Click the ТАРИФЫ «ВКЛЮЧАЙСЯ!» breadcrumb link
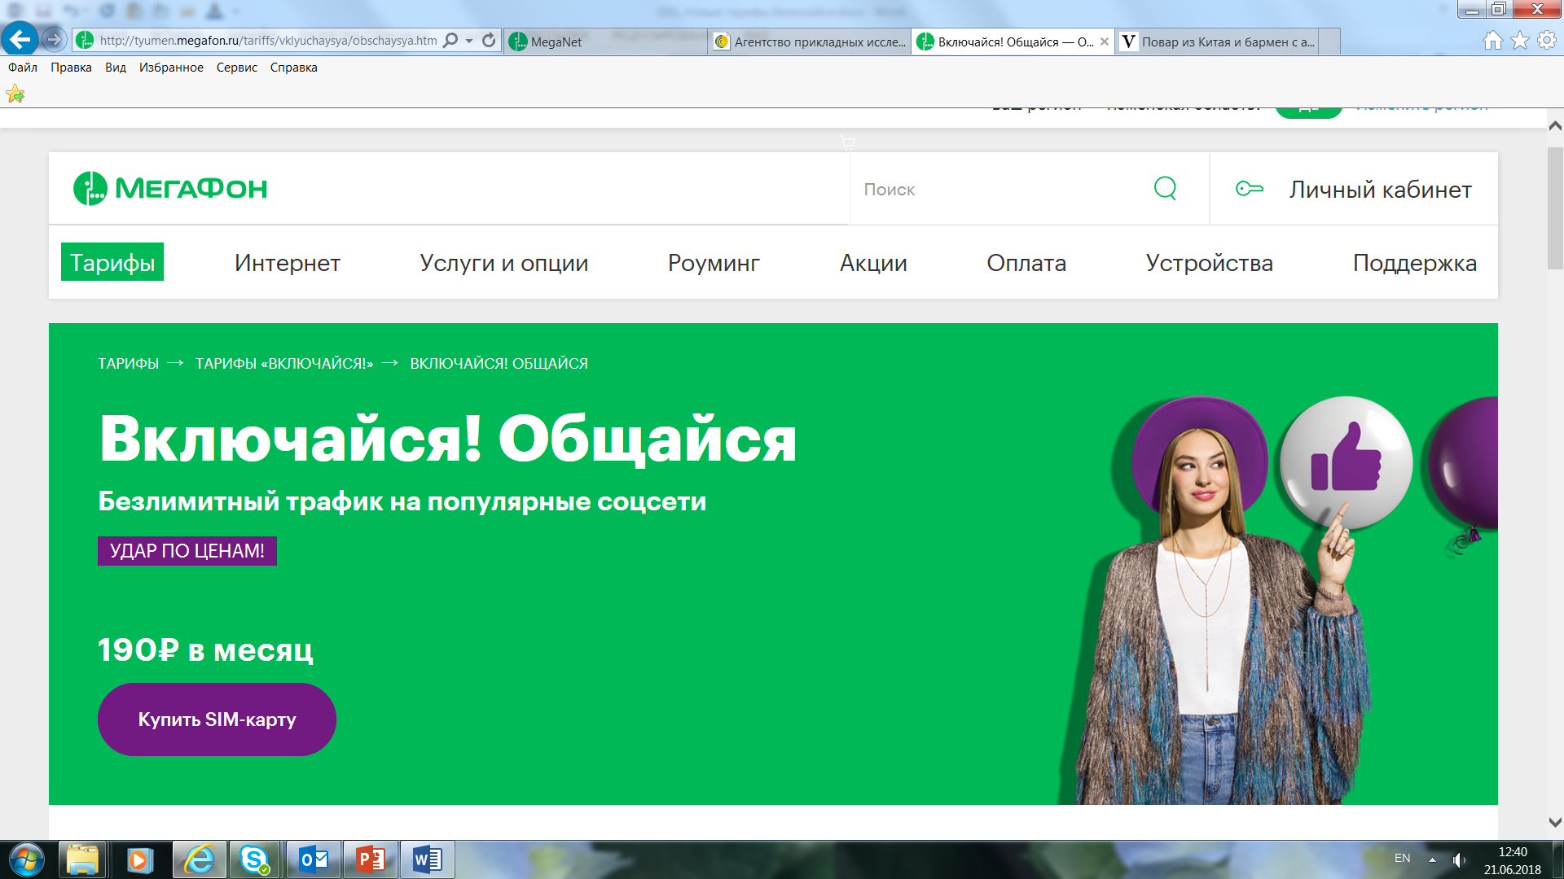Image resolution: width=1564 pixels, height=879 pixels. (284, 364)
